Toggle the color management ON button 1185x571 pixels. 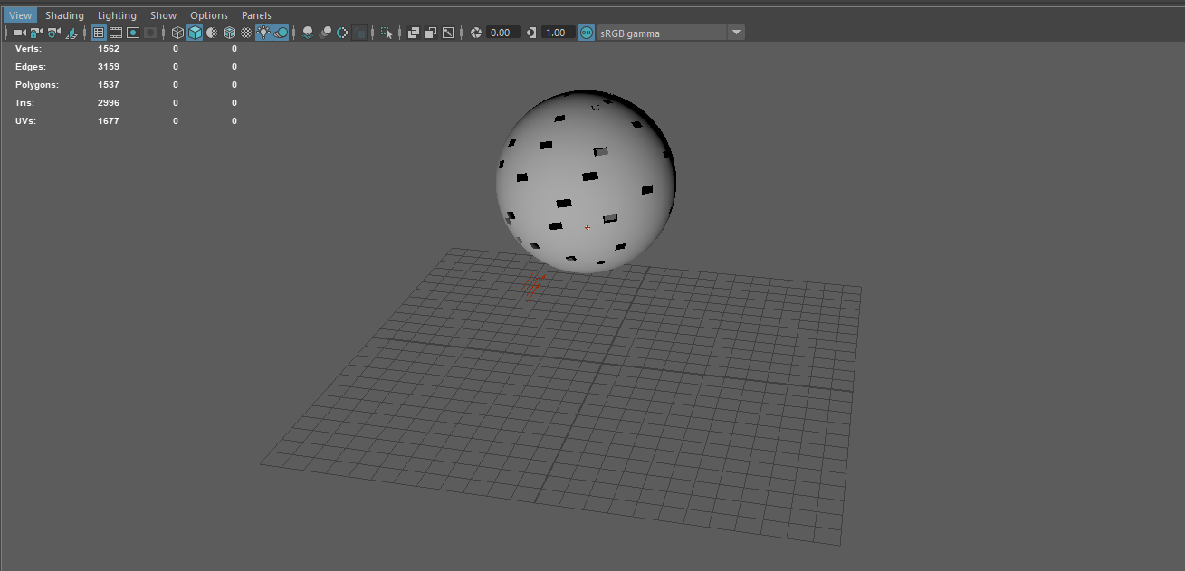(587, 33)
